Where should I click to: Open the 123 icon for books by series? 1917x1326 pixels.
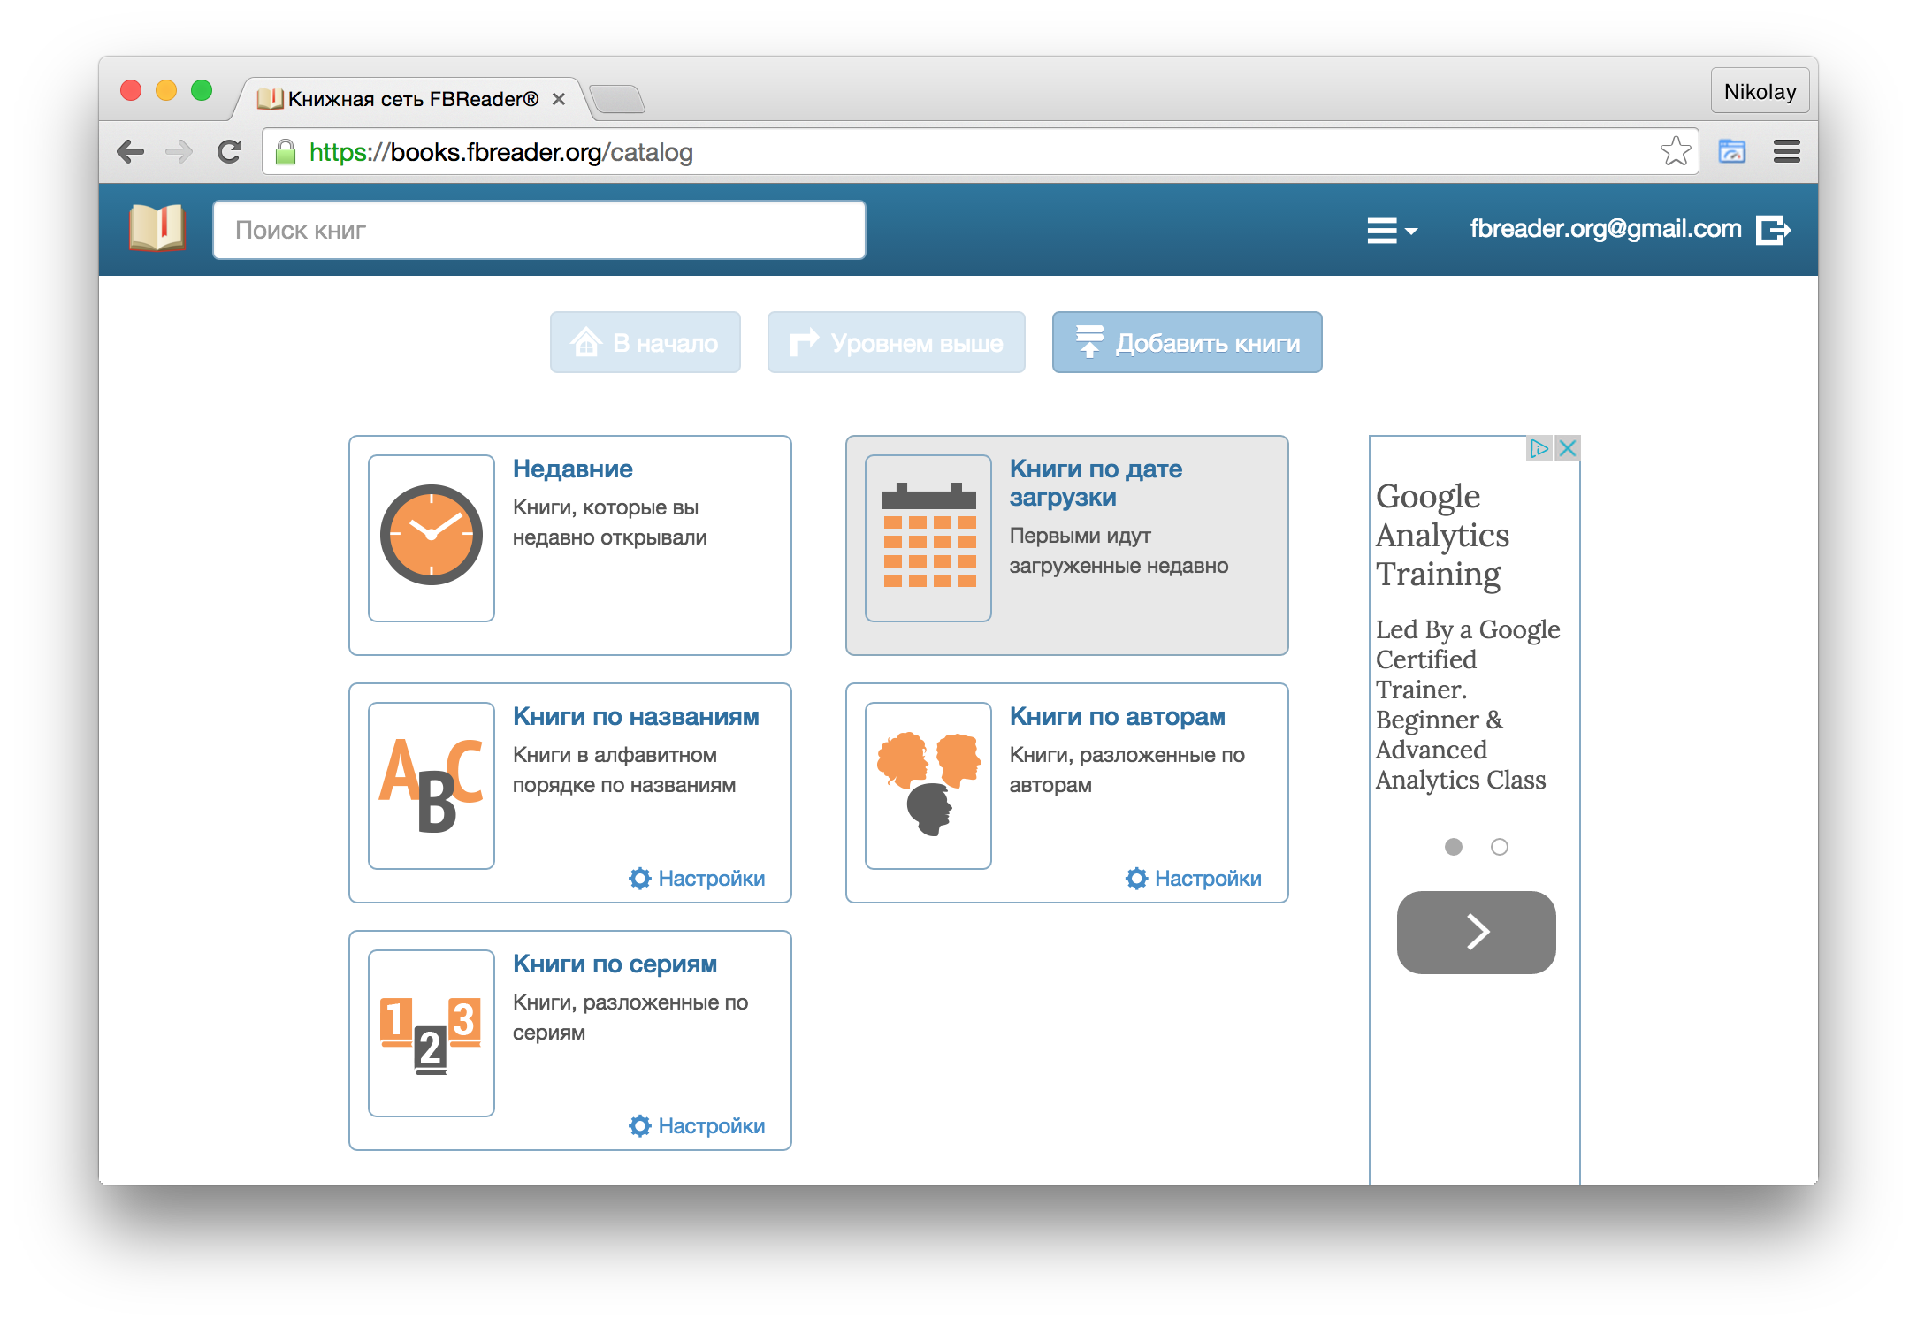click(432, 1033)
